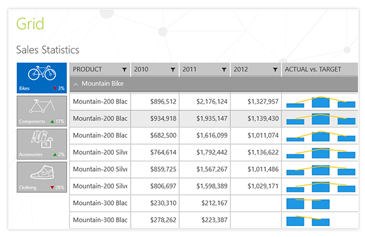
Task: Select the Clothing shoe tile
Action: 42,177
